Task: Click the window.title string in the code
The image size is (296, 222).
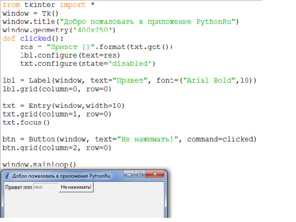Action: (150, 22)
